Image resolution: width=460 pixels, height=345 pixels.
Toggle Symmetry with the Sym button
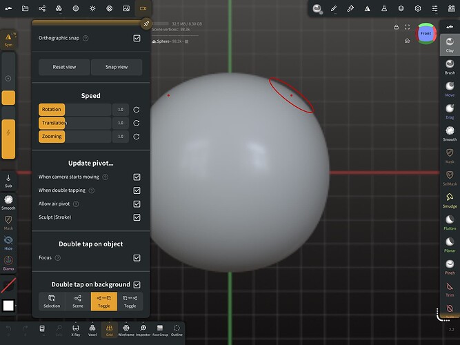pyautogui.click(x=8, y=39)
